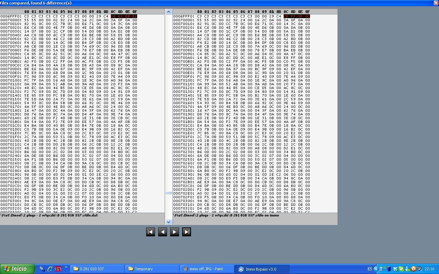439x274 pixels.
Task: Open the Inicio start menu
Action: point(17,269)
